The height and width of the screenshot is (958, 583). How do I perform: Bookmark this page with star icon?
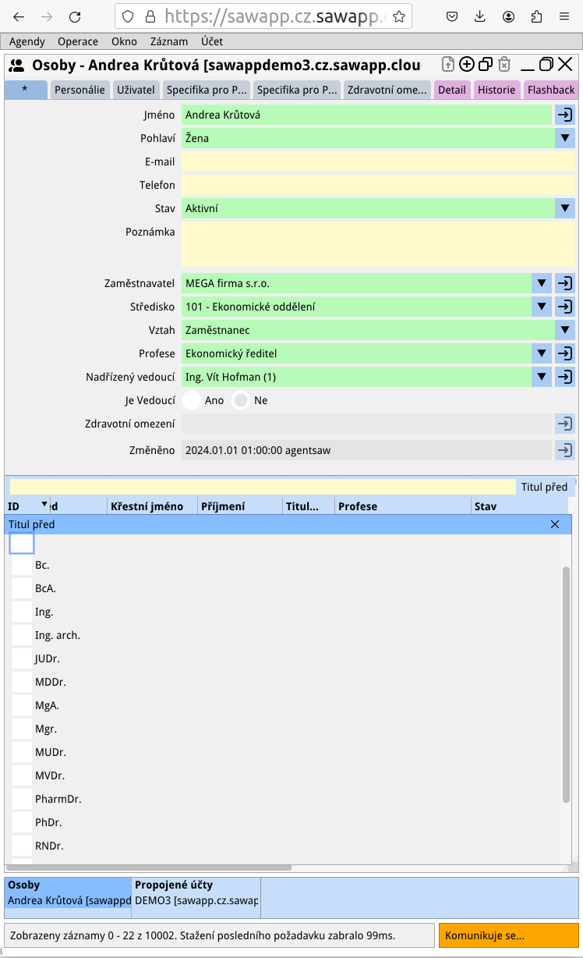[x=398, y=16]
